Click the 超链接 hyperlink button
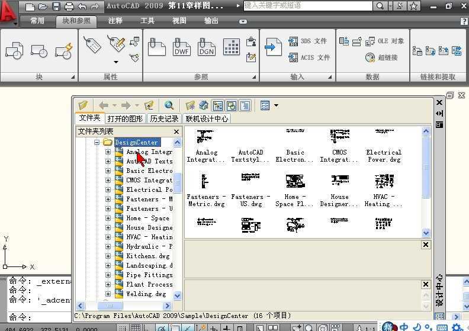The height and width of the screenshot is (331, 469). coord(381,57)
